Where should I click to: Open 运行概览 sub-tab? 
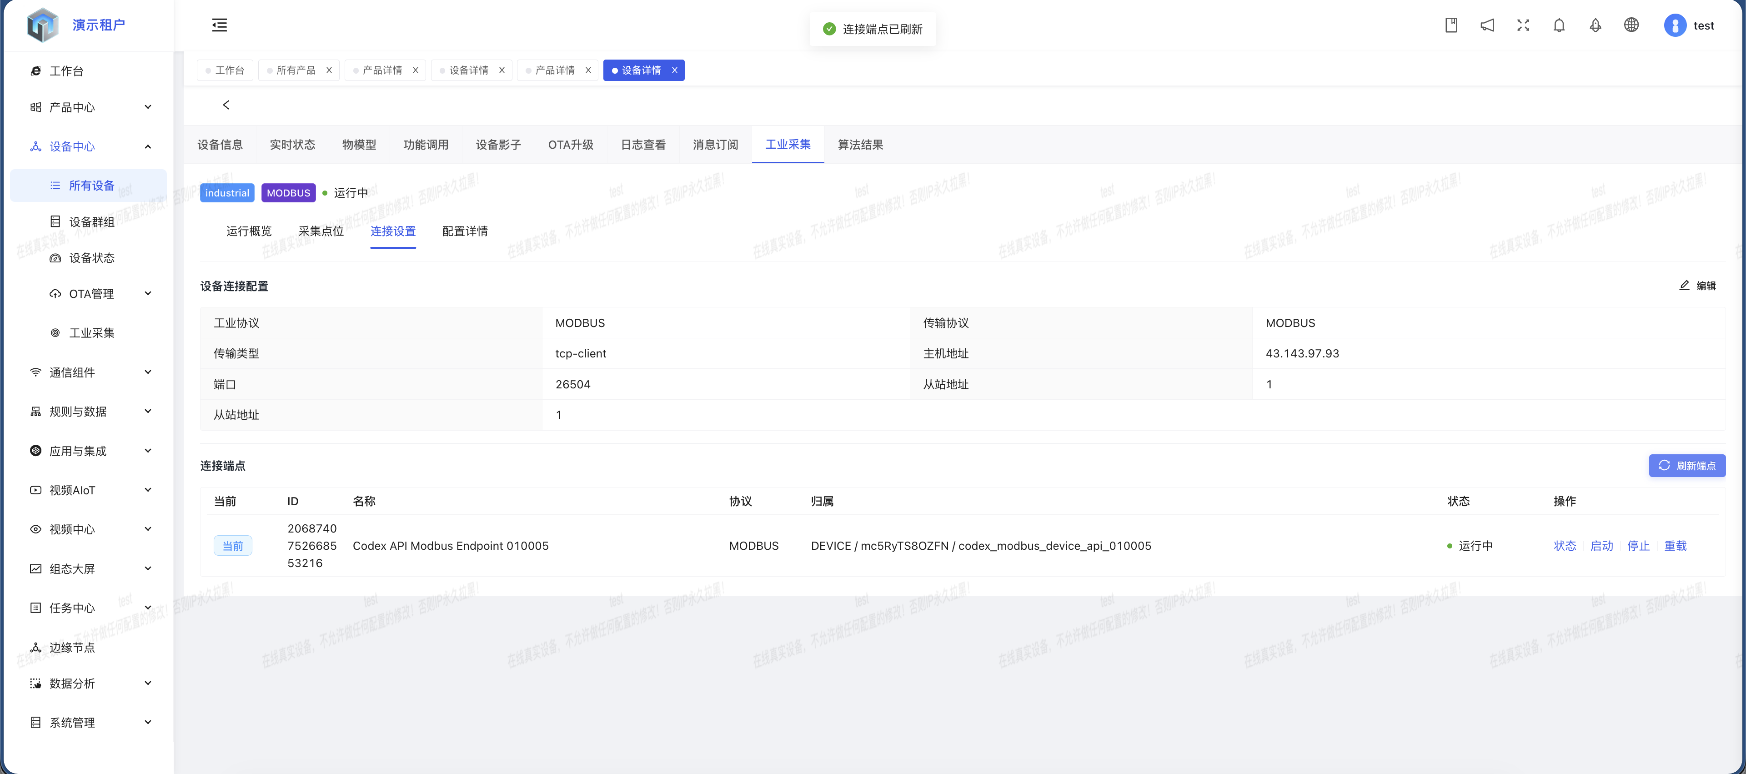[x=249, y=231]
